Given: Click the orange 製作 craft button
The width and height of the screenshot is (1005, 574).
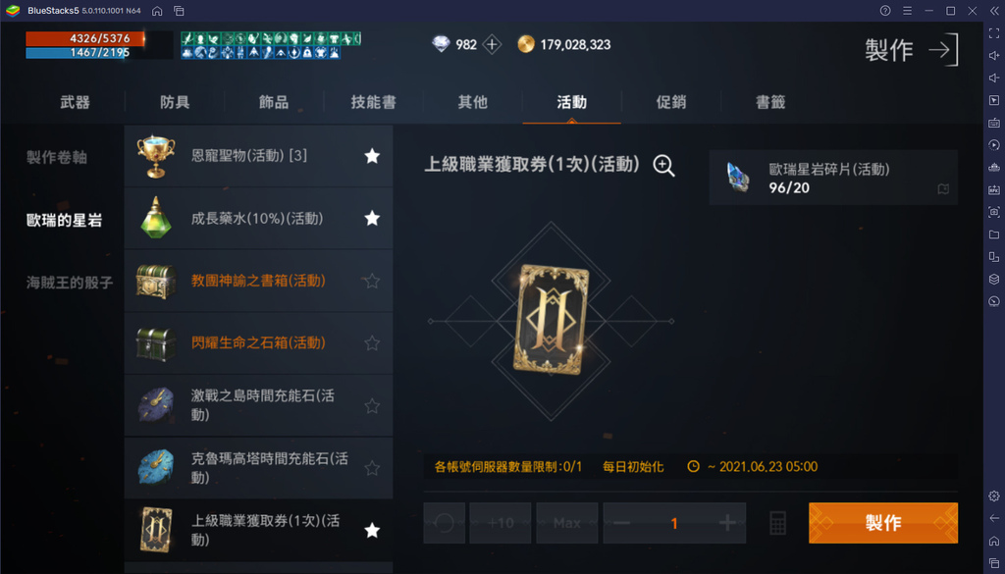Looking at the screenshot, I should [x=883, y=523].
